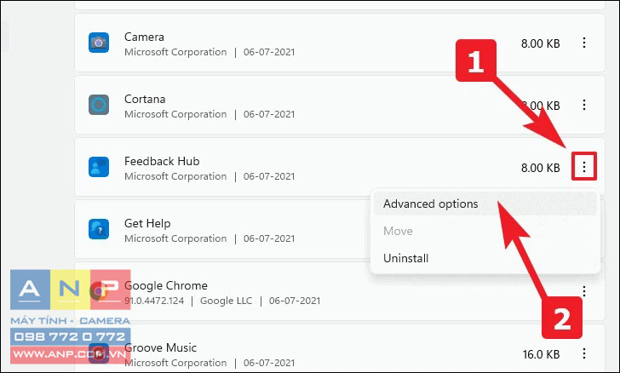The width and height of the screenshot is (620, 373).
Task: Choose Advanced options from the context menu
Action: point(485,204)
